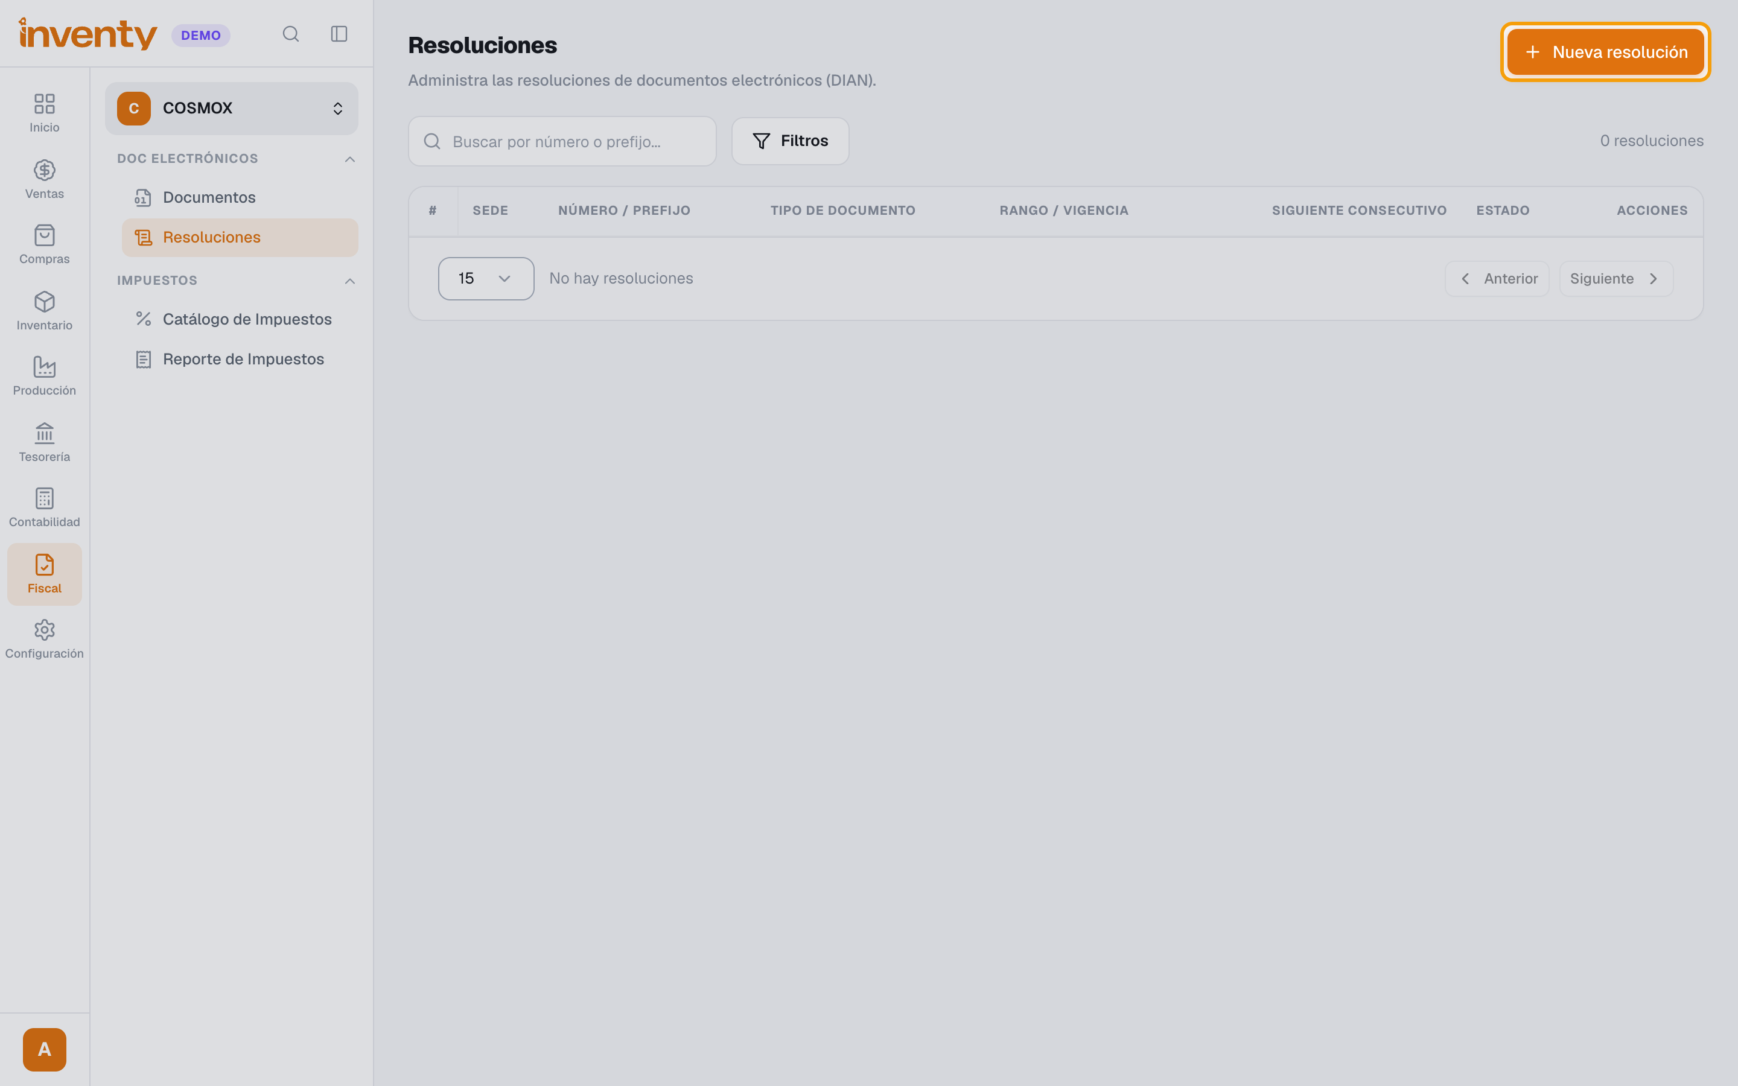Open Reporte de Impuestos

pos(240,359)
